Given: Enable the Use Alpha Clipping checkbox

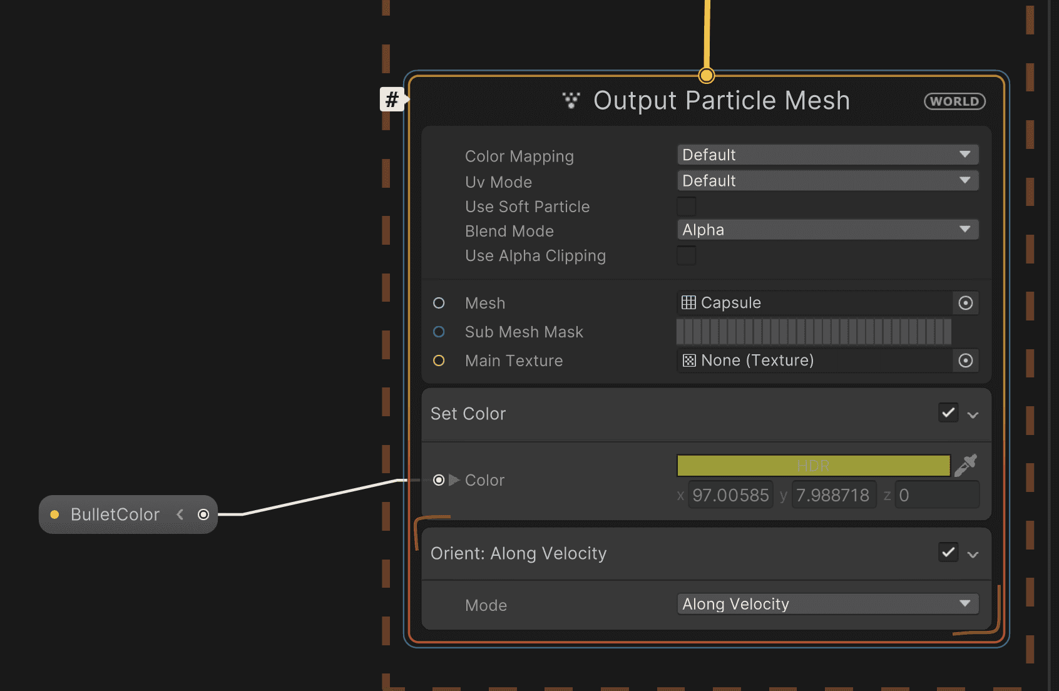Looking at the screenshot, I should 687,255.
